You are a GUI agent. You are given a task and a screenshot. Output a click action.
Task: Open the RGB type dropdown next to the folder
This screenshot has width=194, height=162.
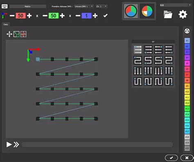click(175, 5)
